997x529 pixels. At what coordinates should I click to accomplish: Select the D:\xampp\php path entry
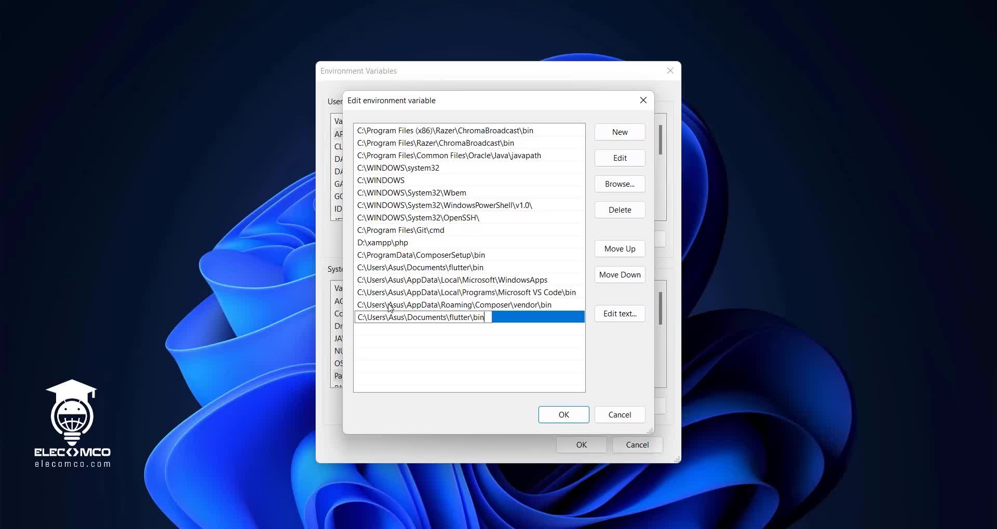coord(383,243)
